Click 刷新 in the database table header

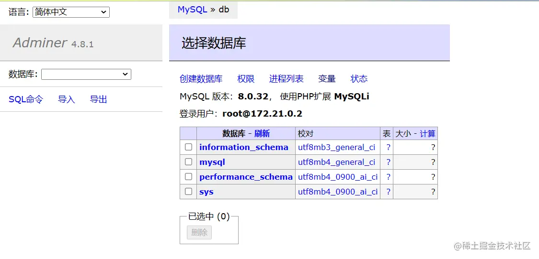262,133
